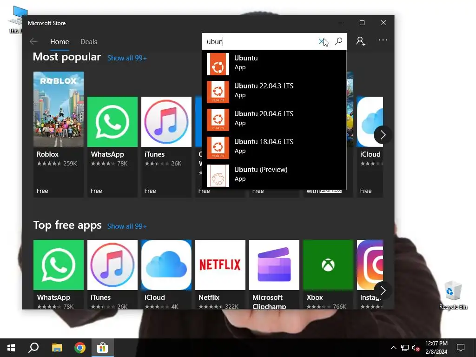Open the Windows Start menu
This screenshot has height=357, width=476.
(11, 348)
